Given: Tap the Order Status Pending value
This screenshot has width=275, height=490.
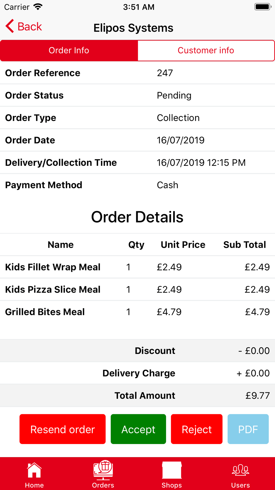Looking at the screenshot, I should click(x=174, y=95).
